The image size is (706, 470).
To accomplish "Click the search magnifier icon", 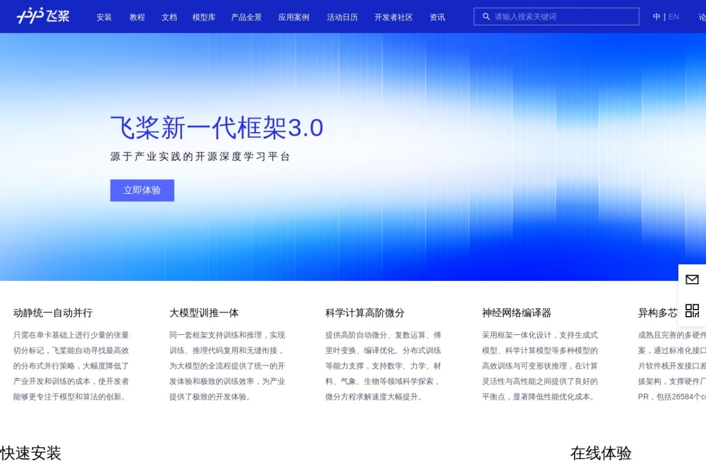I will pyautogui.click(x=486, y=16).
